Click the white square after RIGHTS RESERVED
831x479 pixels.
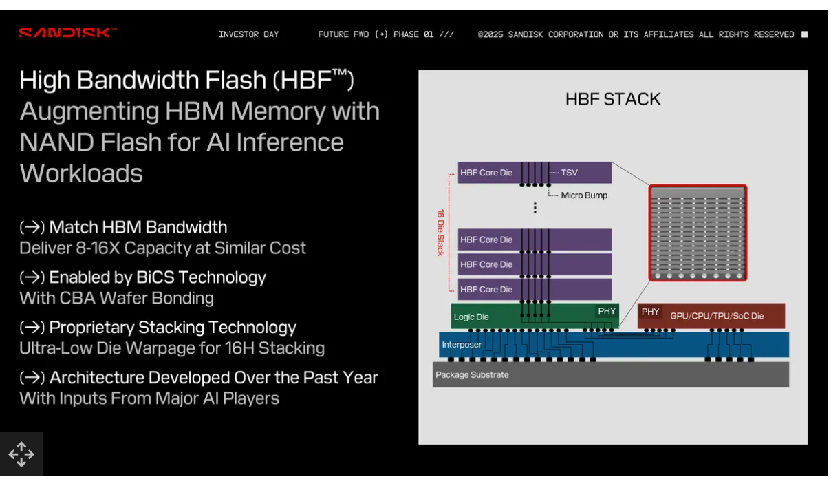[804, 34]
